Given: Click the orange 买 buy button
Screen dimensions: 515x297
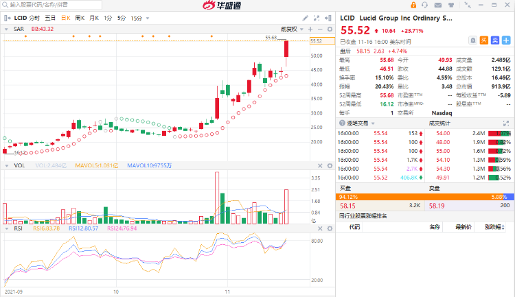Looking at the screenshot, I should [x=484, y=40].
